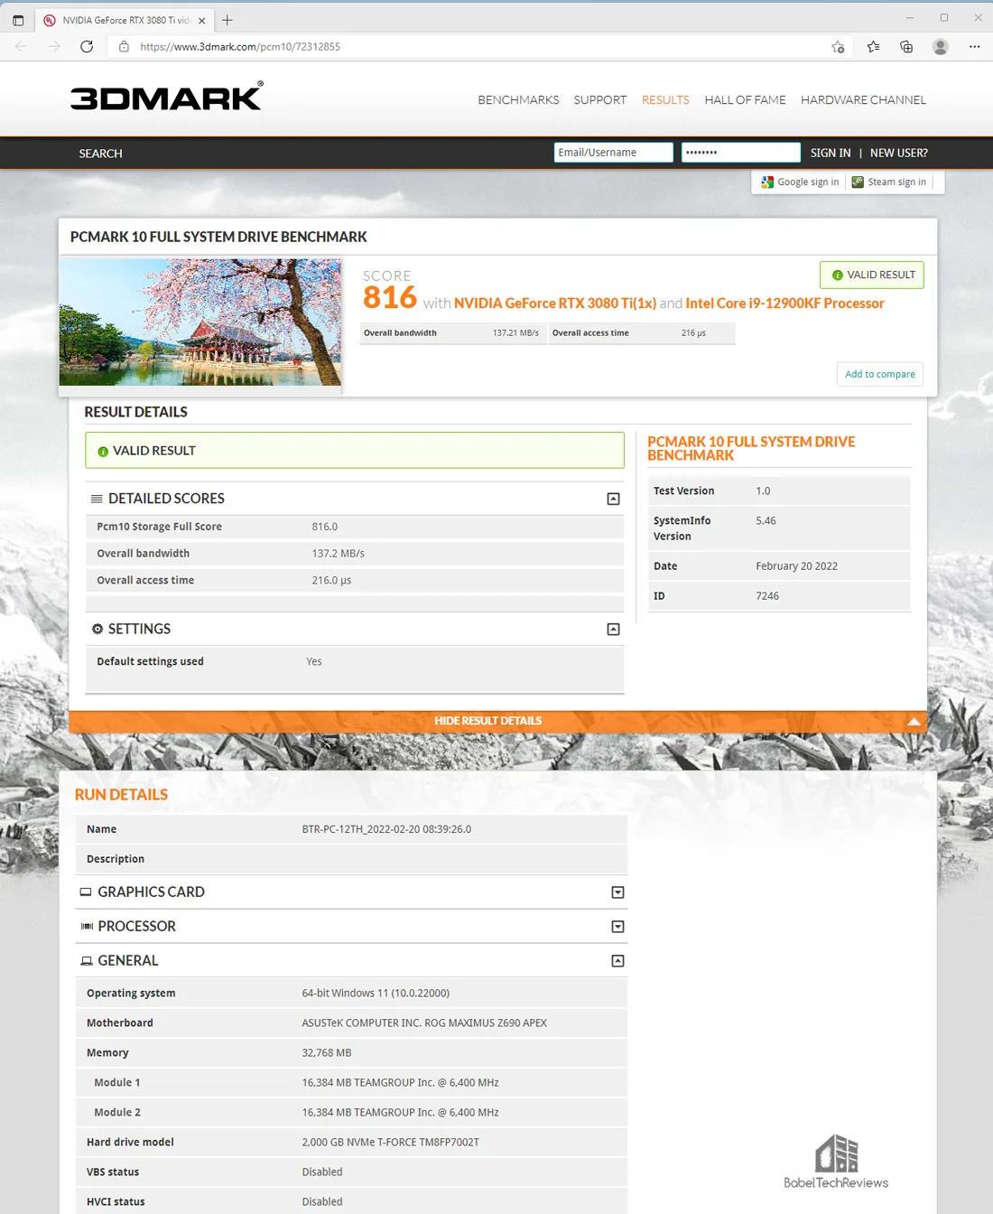Open Intel Core i9-12900KF Processor link
Screen dimensions: 993x1214
[x=784, y=303]
